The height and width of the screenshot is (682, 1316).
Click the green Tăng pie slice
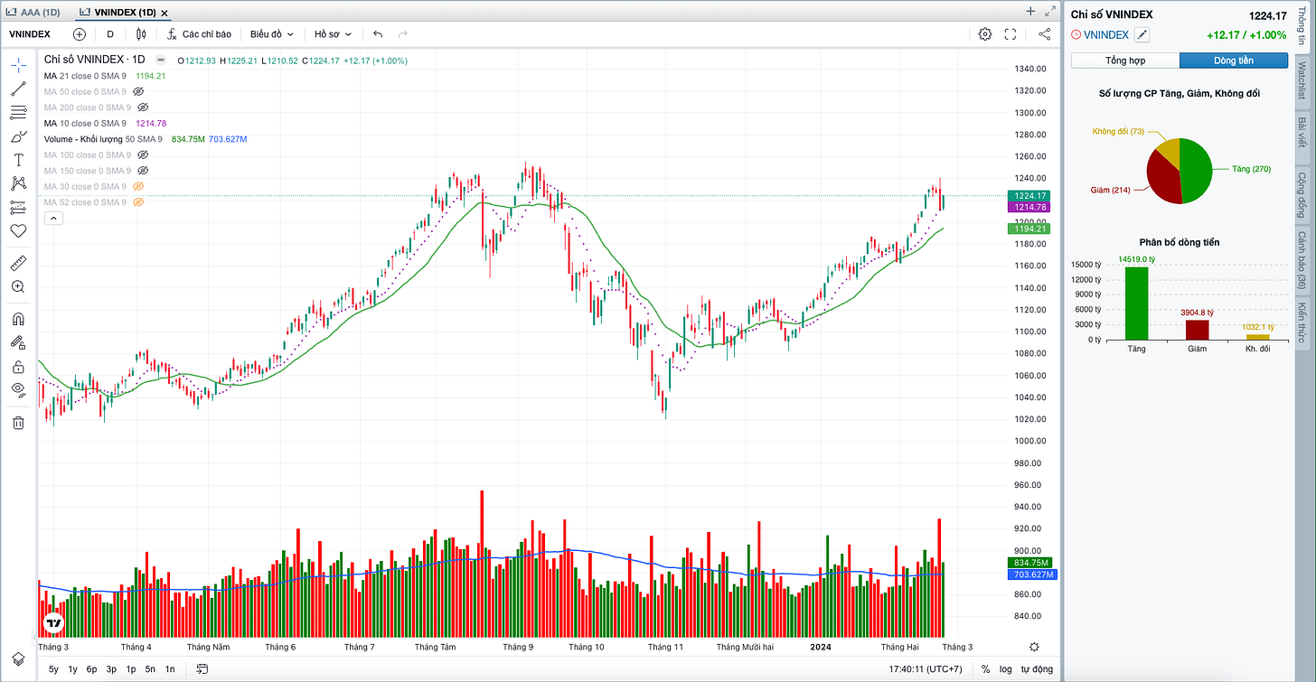pyautogui.click(x=1197, y=170)
